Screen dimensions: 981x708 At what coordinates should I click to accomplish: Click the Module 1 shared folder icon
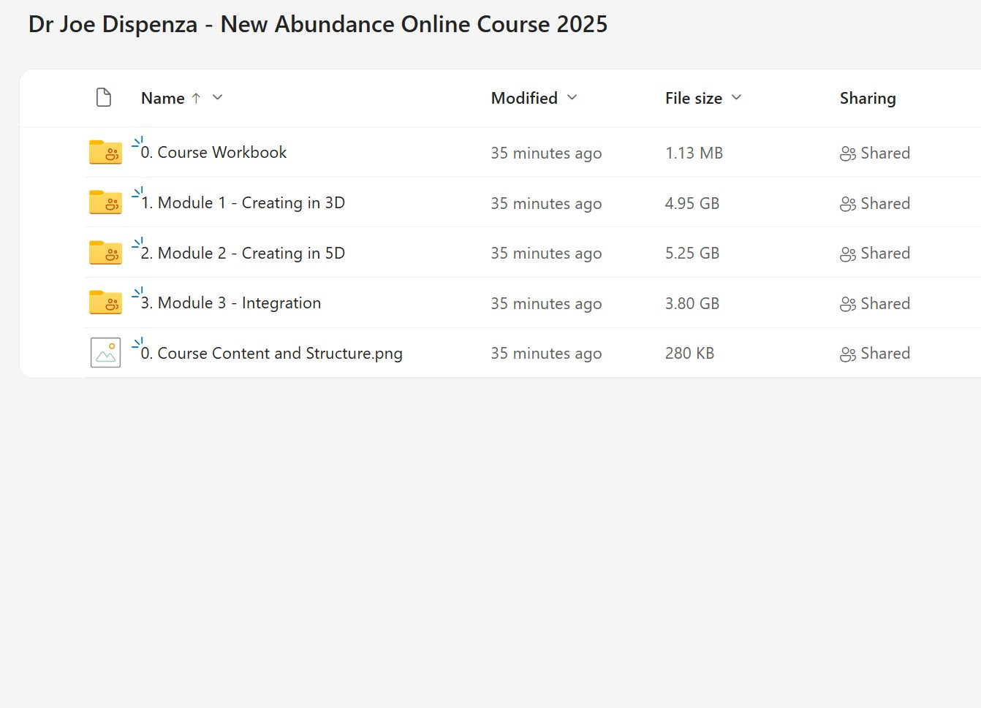coord(105,202)
